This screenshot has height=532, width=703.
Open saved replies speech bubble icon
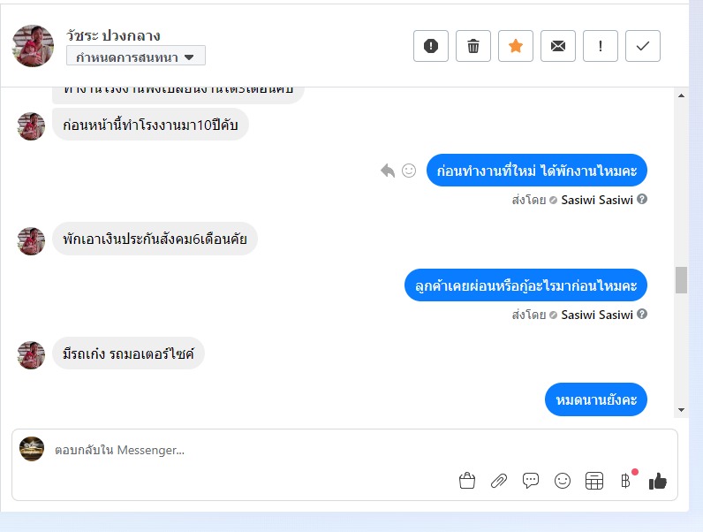pos(531,481)
